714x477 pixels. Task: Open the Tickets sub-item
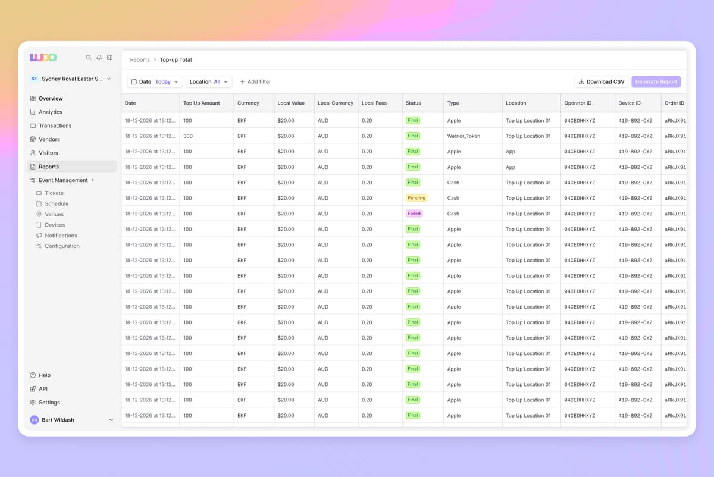[54, 193]
